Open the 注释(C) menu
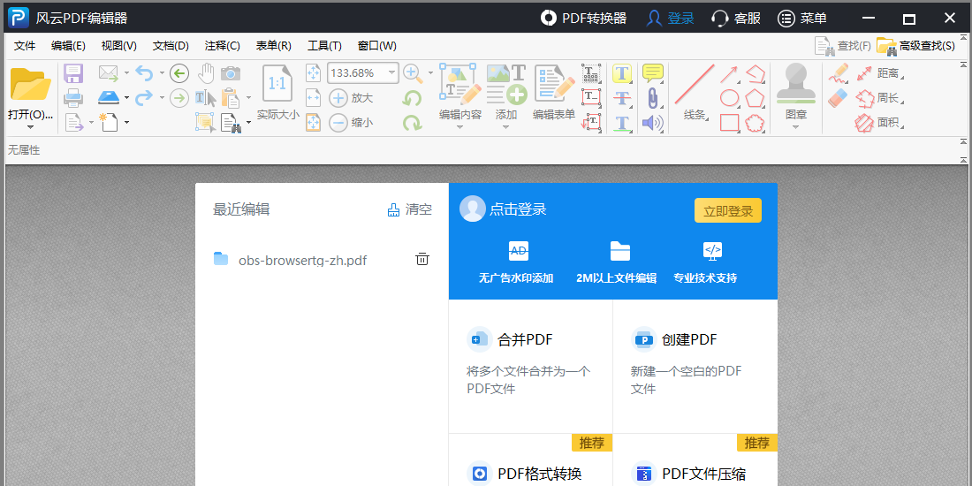 [222, 46]
